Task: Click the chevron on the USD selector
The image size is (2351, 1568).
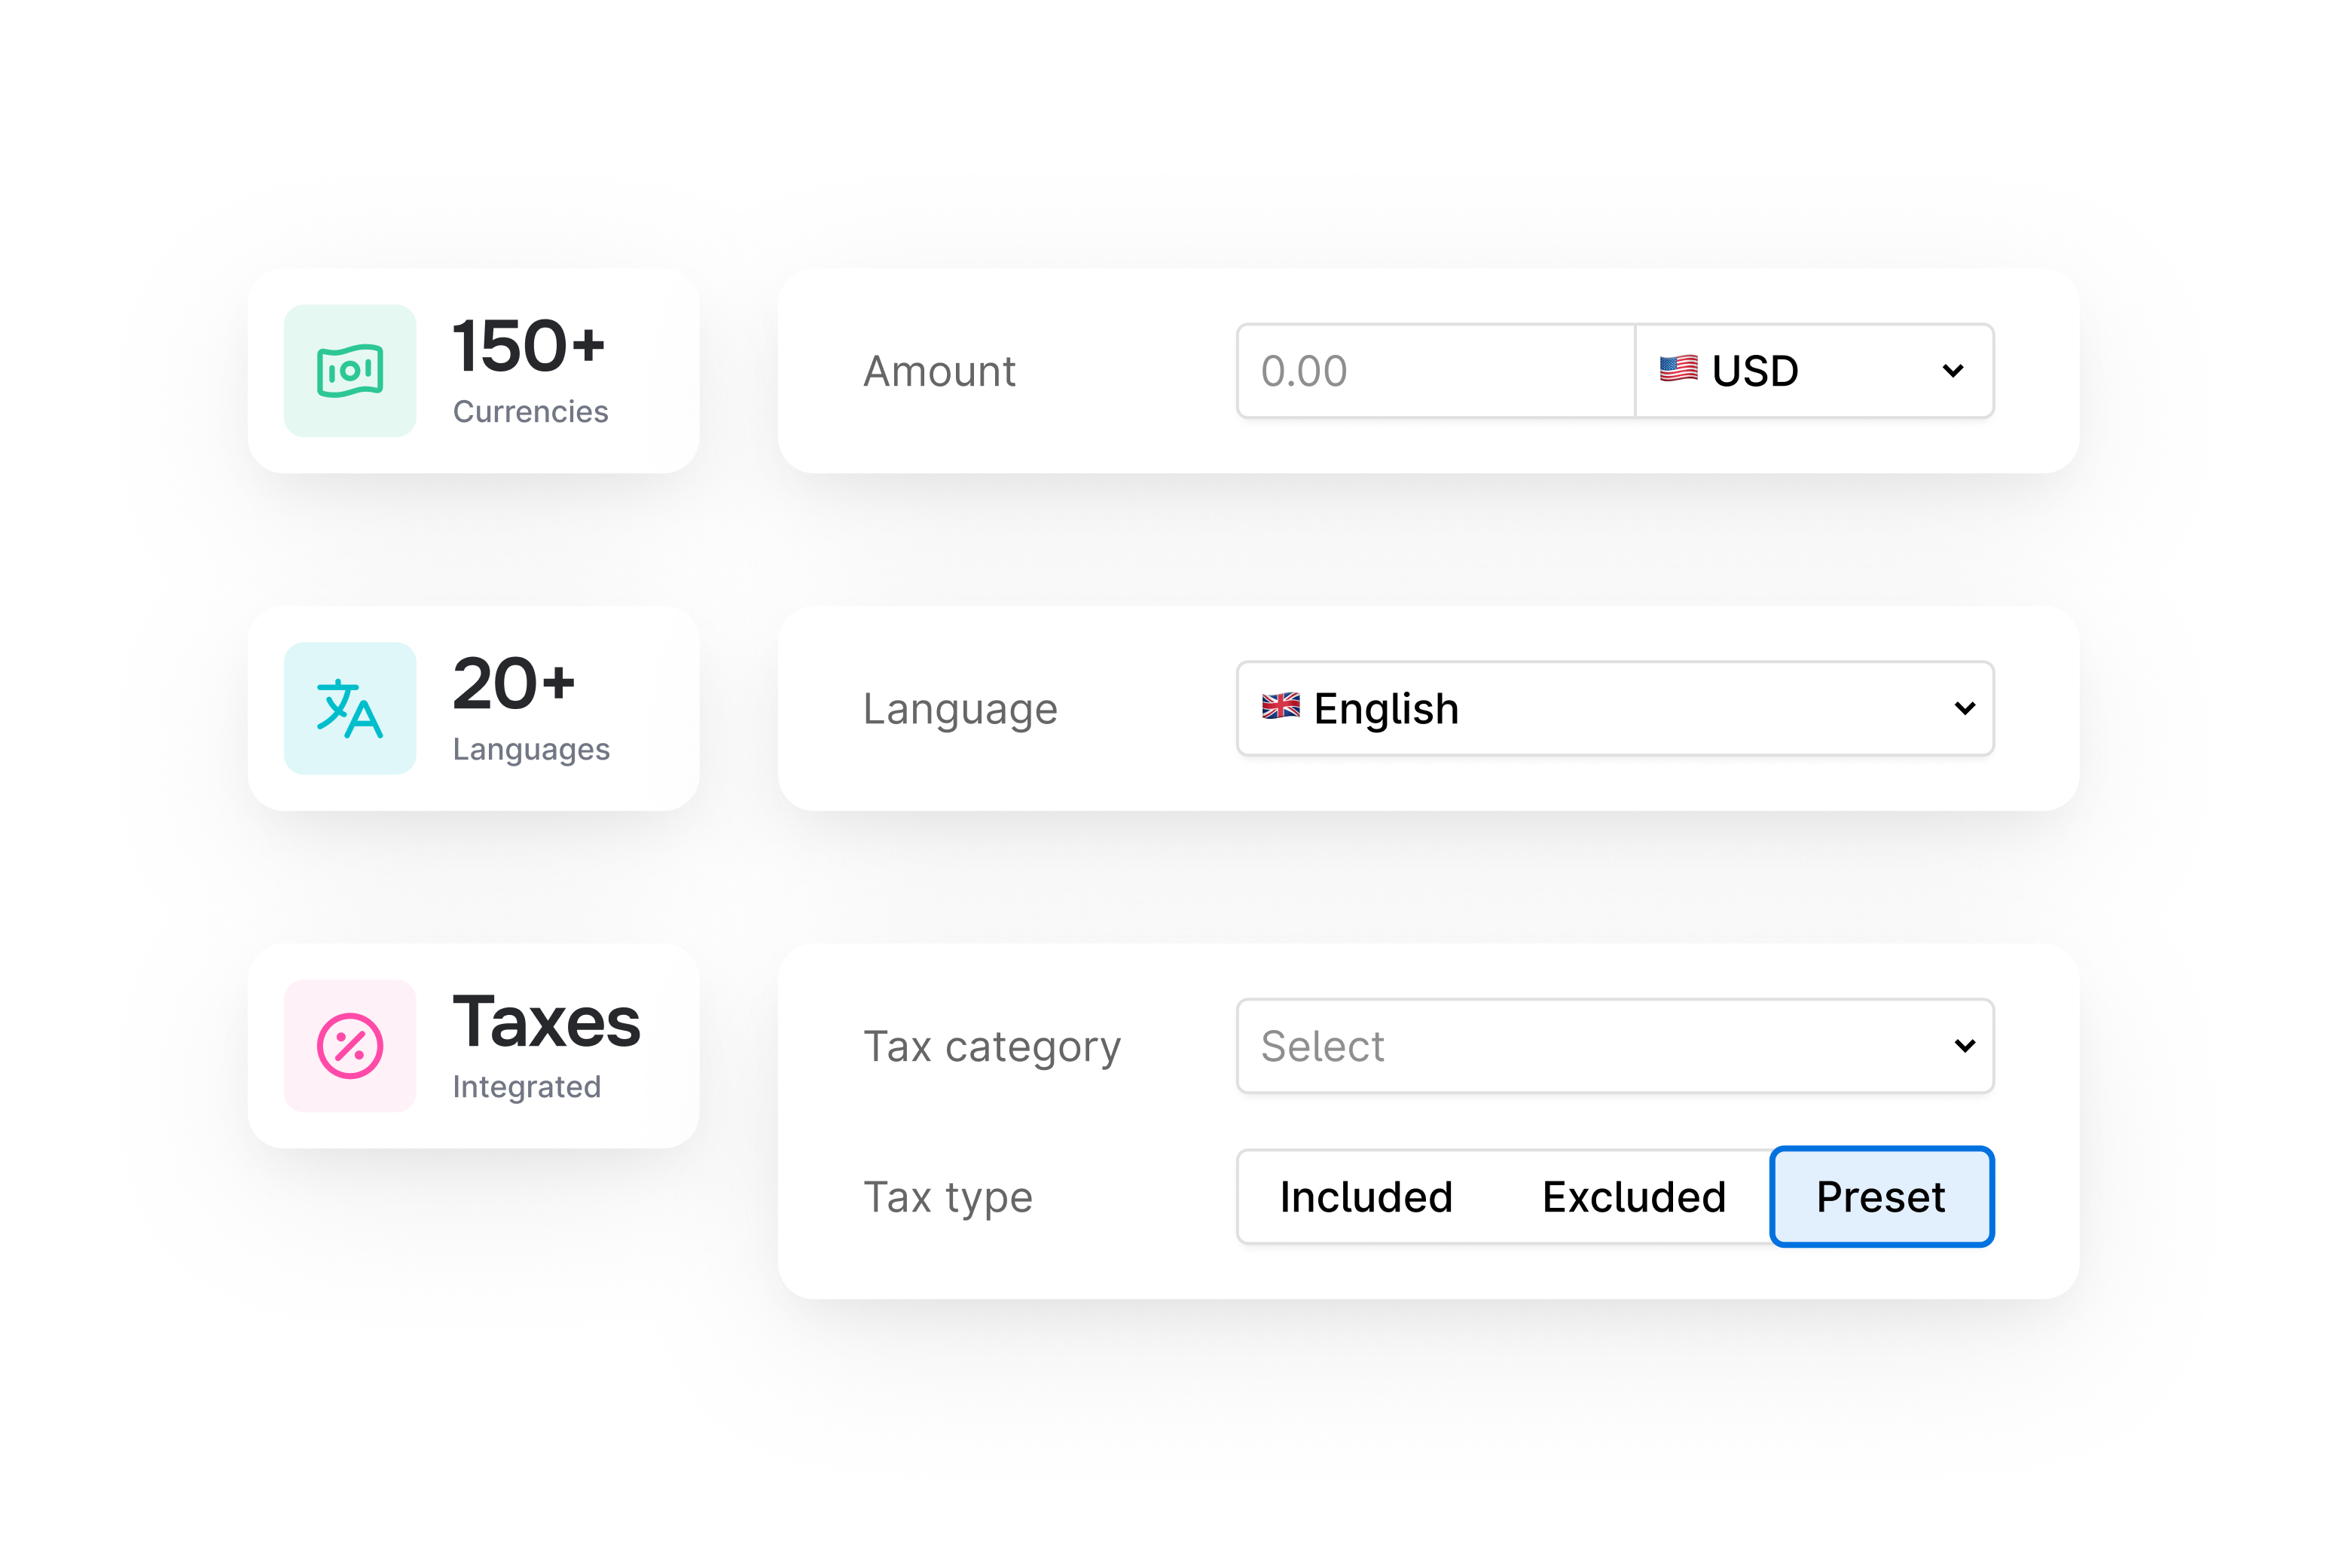Action: click(1951, 371)
